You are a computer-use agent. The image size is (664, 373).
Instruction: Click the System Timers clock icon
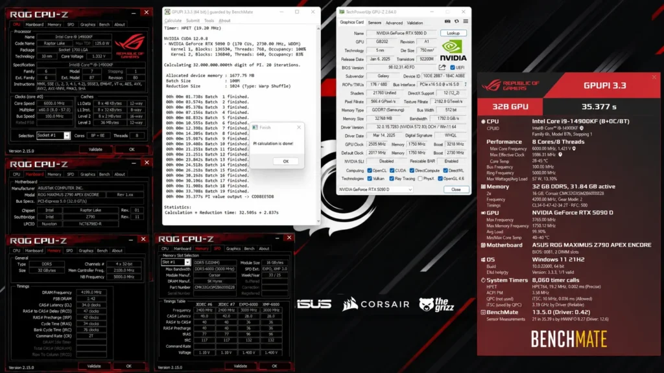(x=483, y=280)
